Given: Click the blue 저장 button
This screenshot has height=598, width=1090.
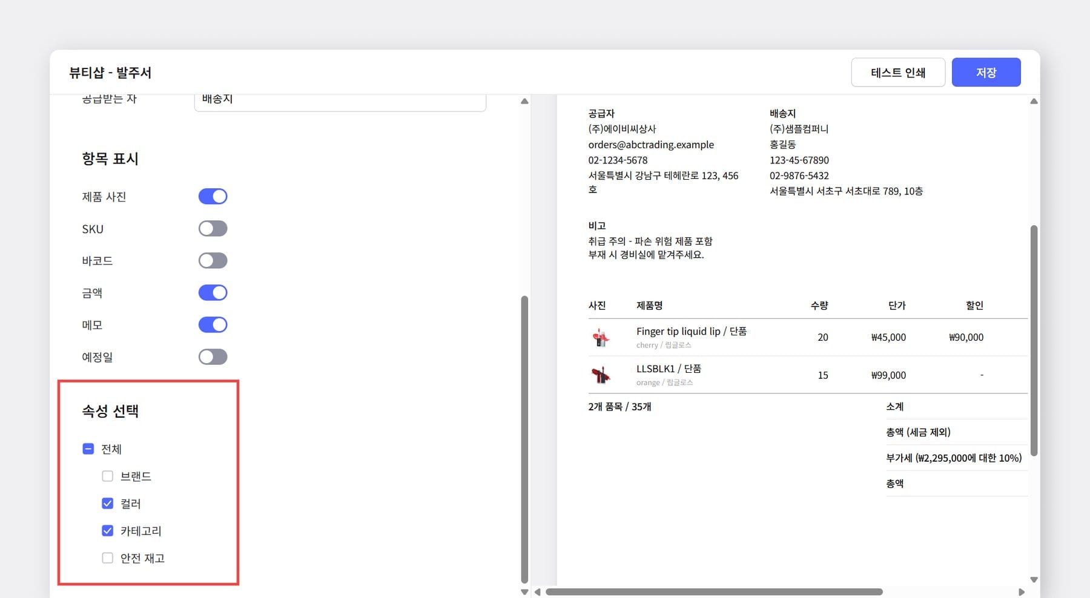Looking at the screenshot, I should coord(986,72).
